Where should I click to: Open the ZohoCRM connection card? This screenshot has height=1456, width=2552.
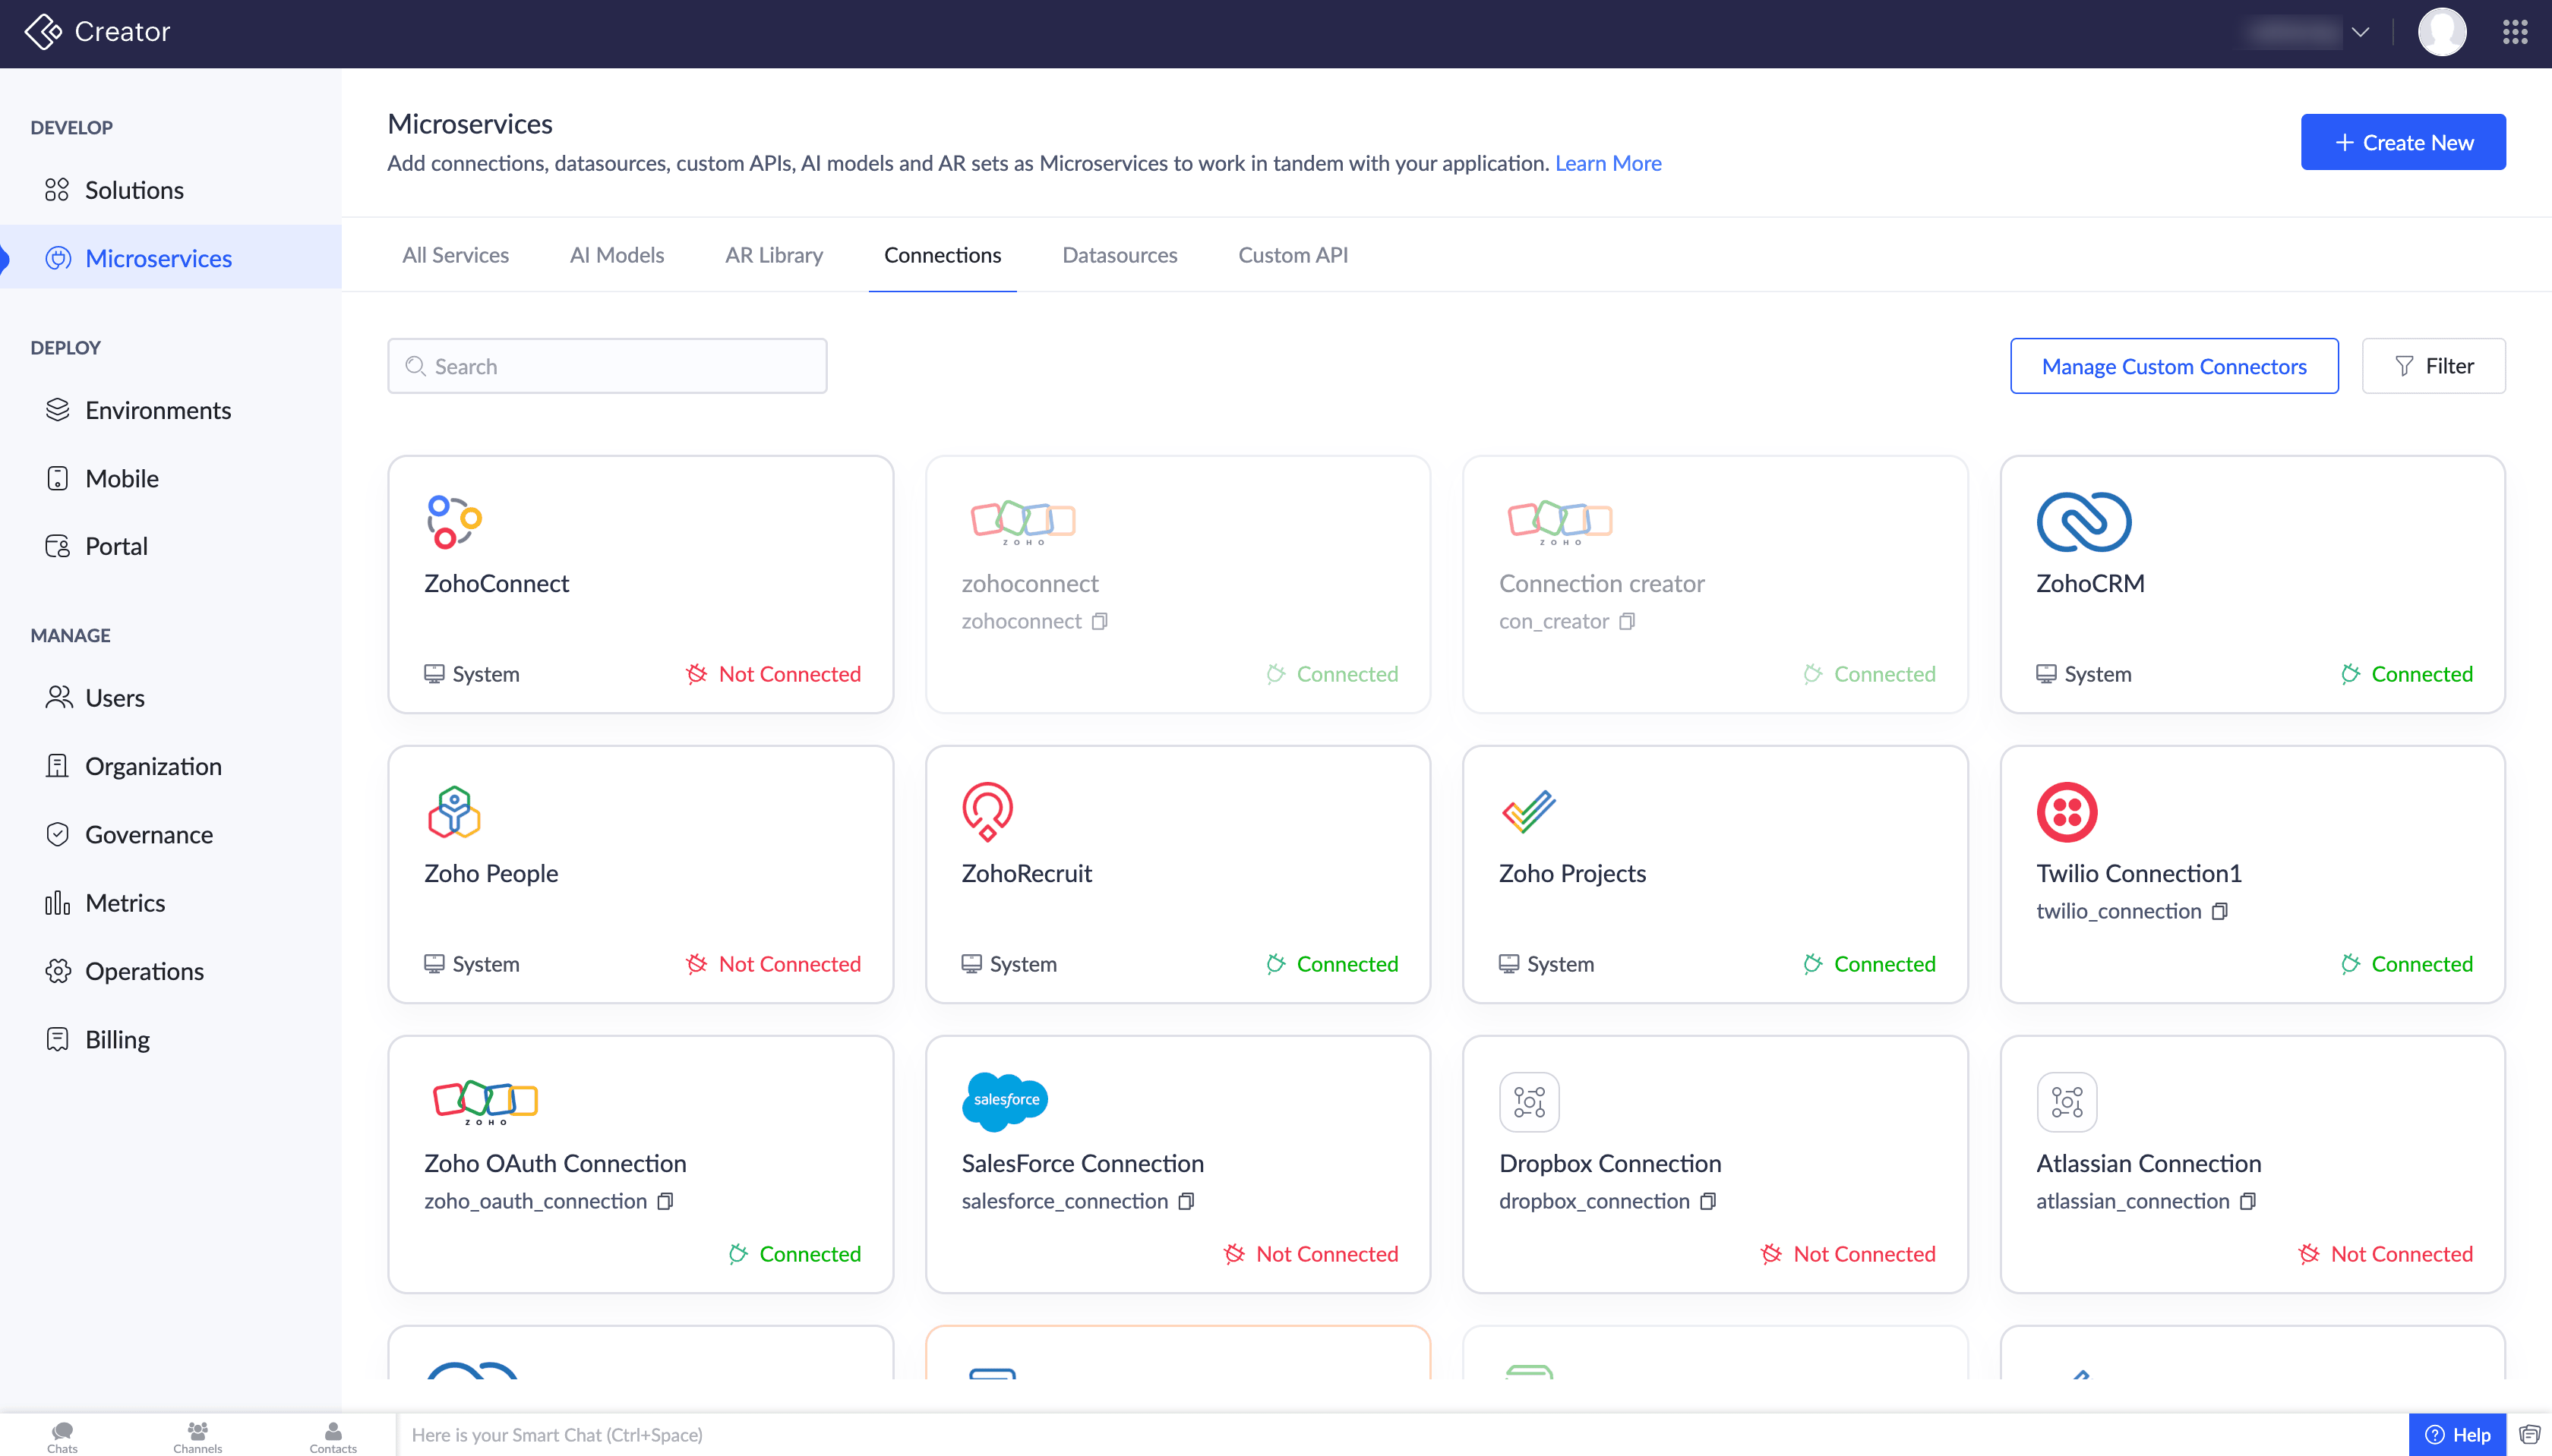pyautogui.click(x=2252, y=584)
